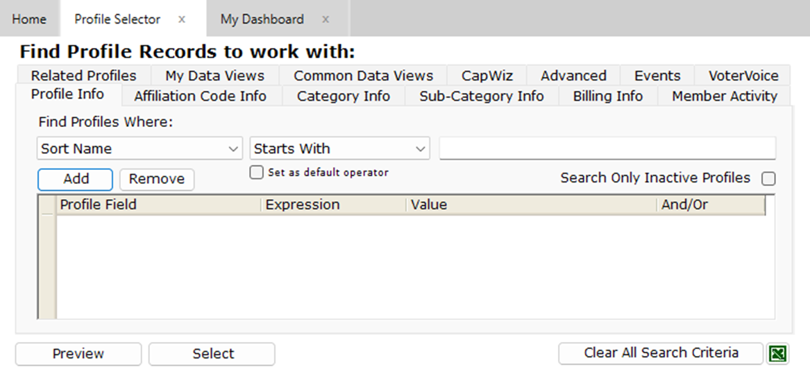Open the CapWiz tab
The height and width of the screenshot is (367, 810).
tap(487, 76)
